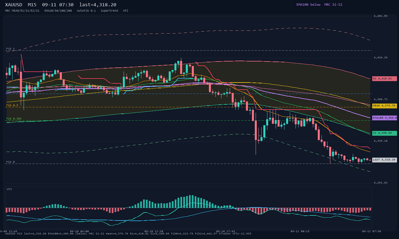Select VFI in the top indicator legend
The height and width of the screenshot is (239, 399).
(x=126, y=11)
